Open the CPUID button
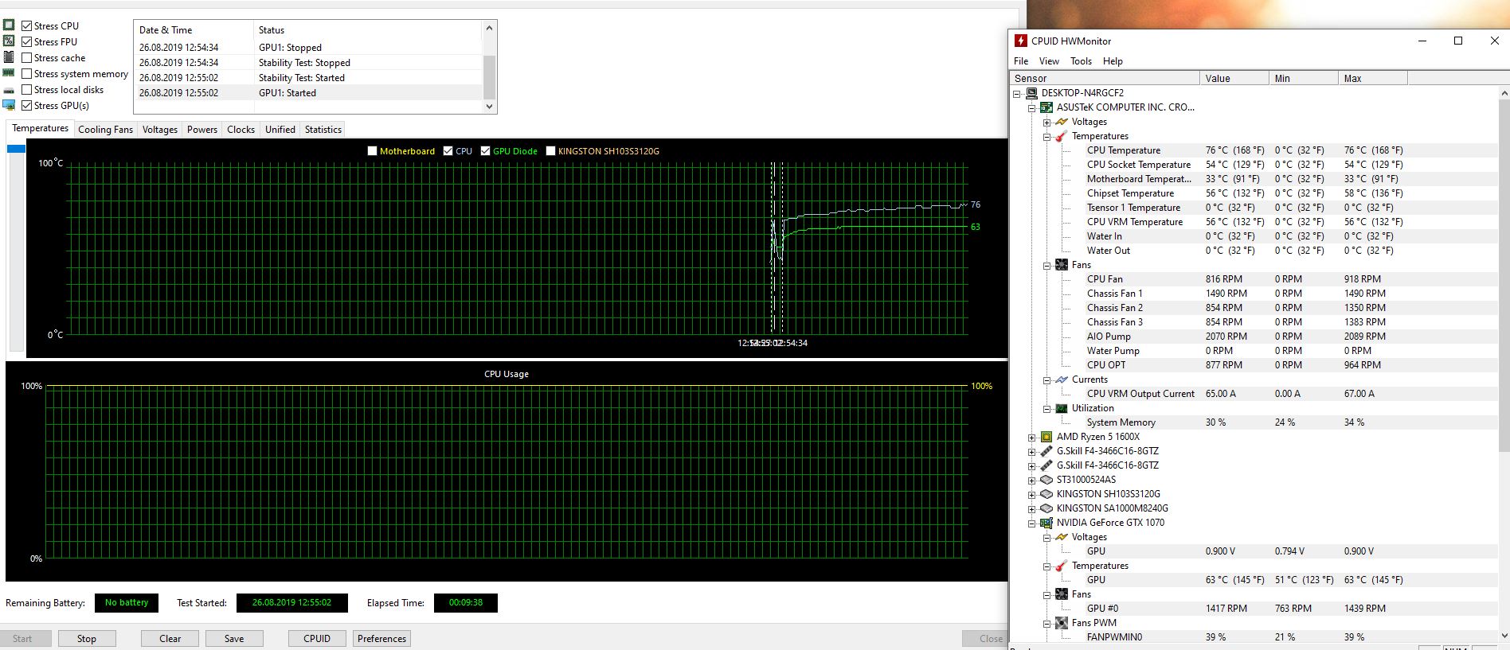Viewport: 1510px width, 650px height. point(317,639)
